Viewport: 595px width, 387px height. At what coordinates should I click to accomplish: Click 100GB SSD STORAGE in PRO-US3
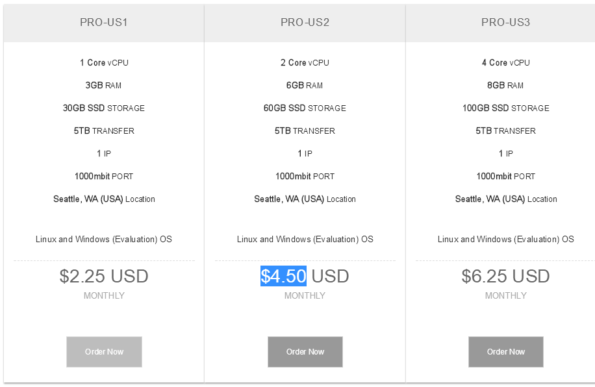point(506,108)
